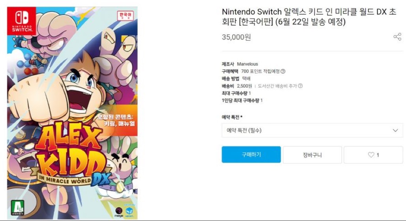Click the Marvelous manufacturer name
The width and height of the screenshot is (406, 221).
point(247,64)
